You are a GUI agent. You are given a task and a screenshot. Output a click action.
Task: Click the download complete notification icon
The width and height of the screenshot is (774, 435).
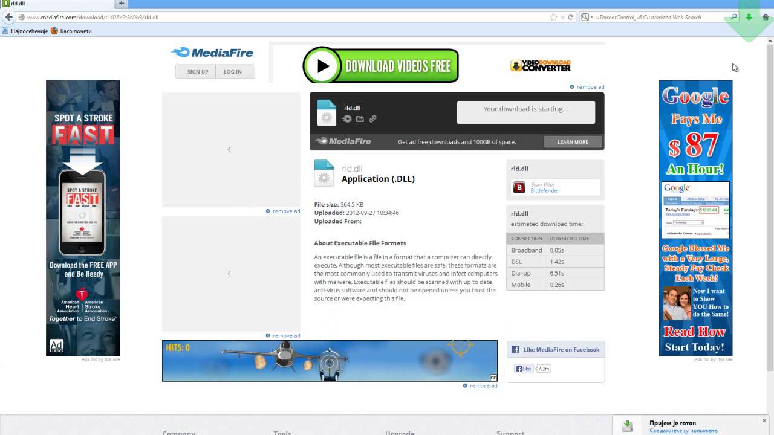click(x=628, y=426)
